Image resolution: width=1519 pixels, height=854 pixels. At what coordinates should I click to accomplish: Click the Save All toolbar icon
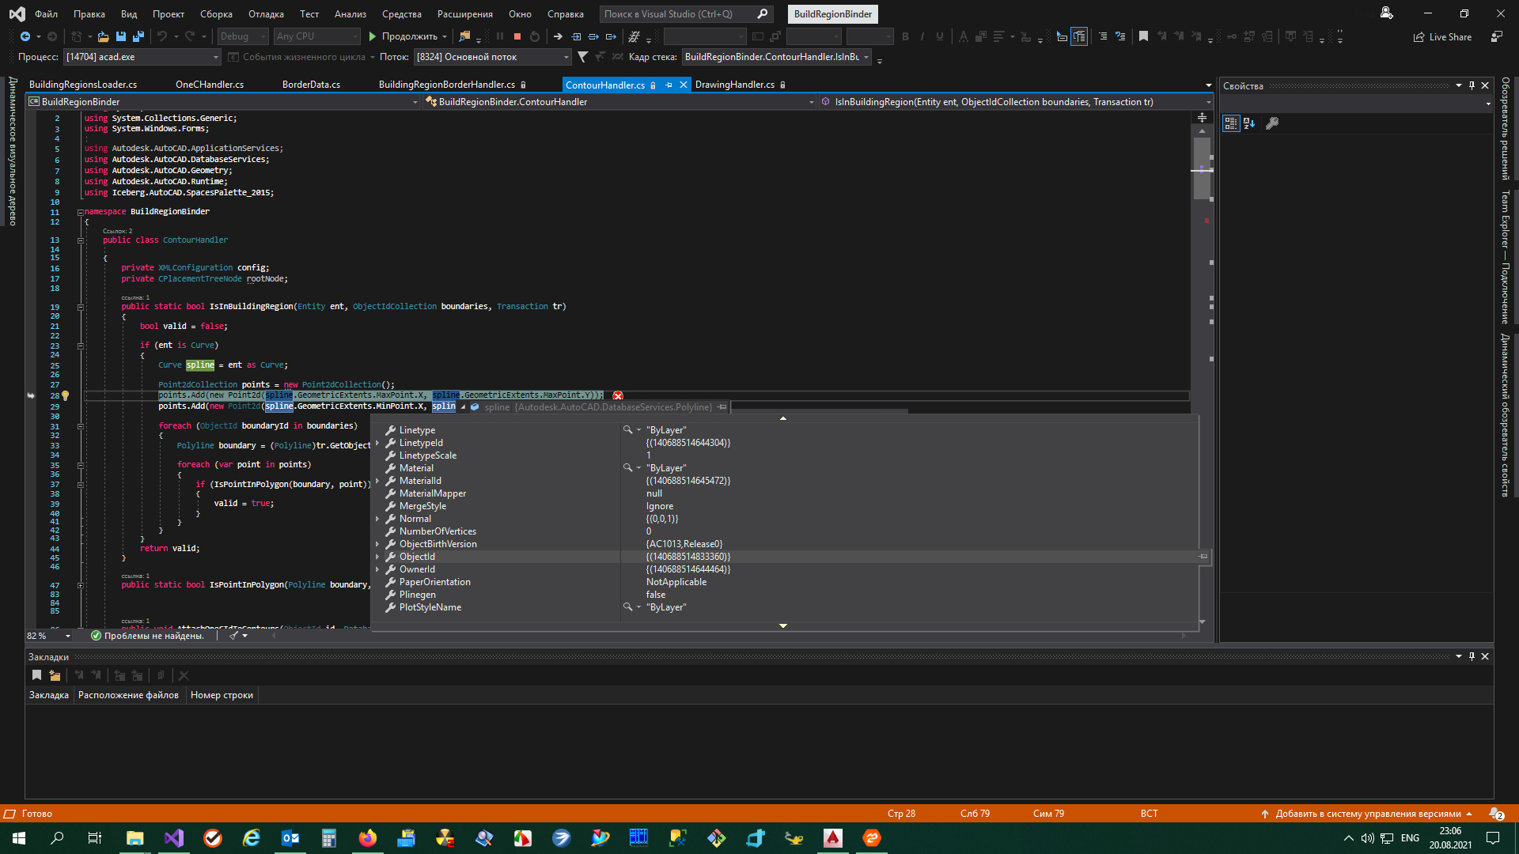point(138,36)
